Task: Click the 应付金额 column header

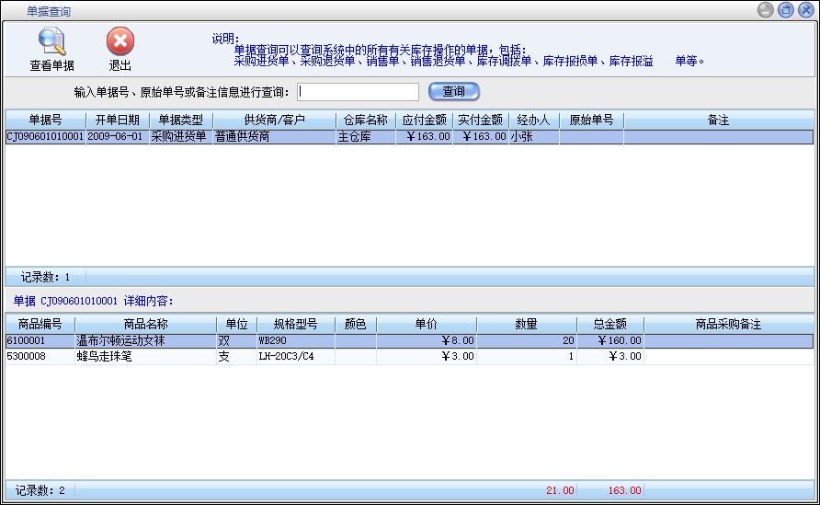Action: (425, 121)
